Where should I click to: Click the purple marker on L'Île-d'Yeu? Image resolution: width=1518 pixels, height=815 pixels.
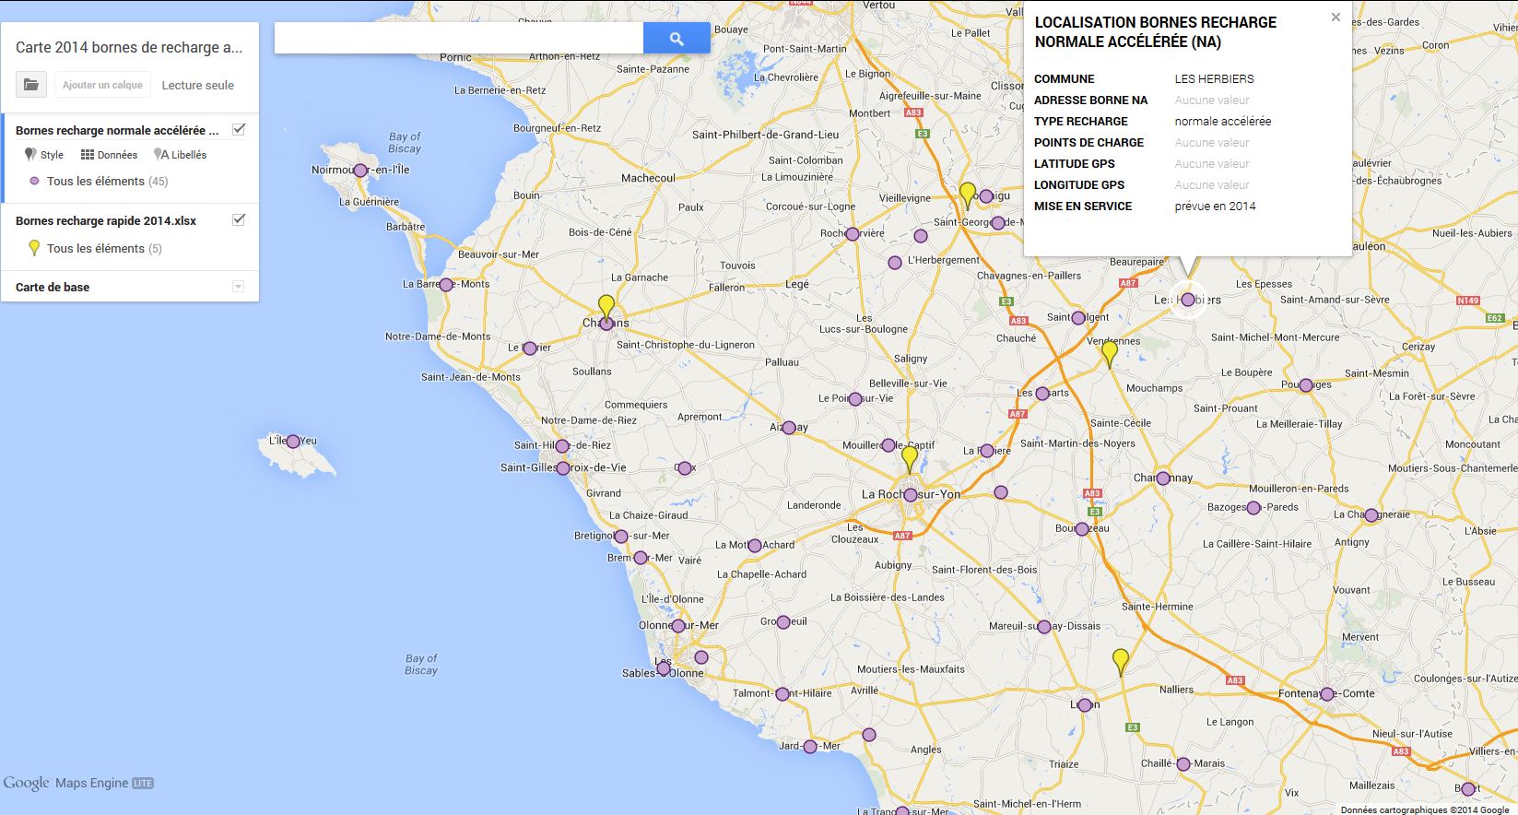pos(293,442)
